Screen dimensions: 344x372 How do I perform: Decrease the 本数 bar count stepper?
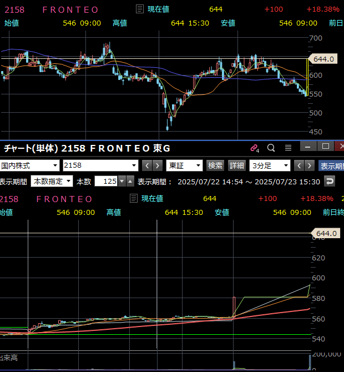click(x=122, y=182)
